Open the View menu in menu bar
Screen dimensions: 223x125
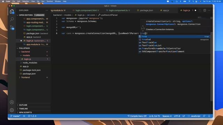click(x=33, y=1)
